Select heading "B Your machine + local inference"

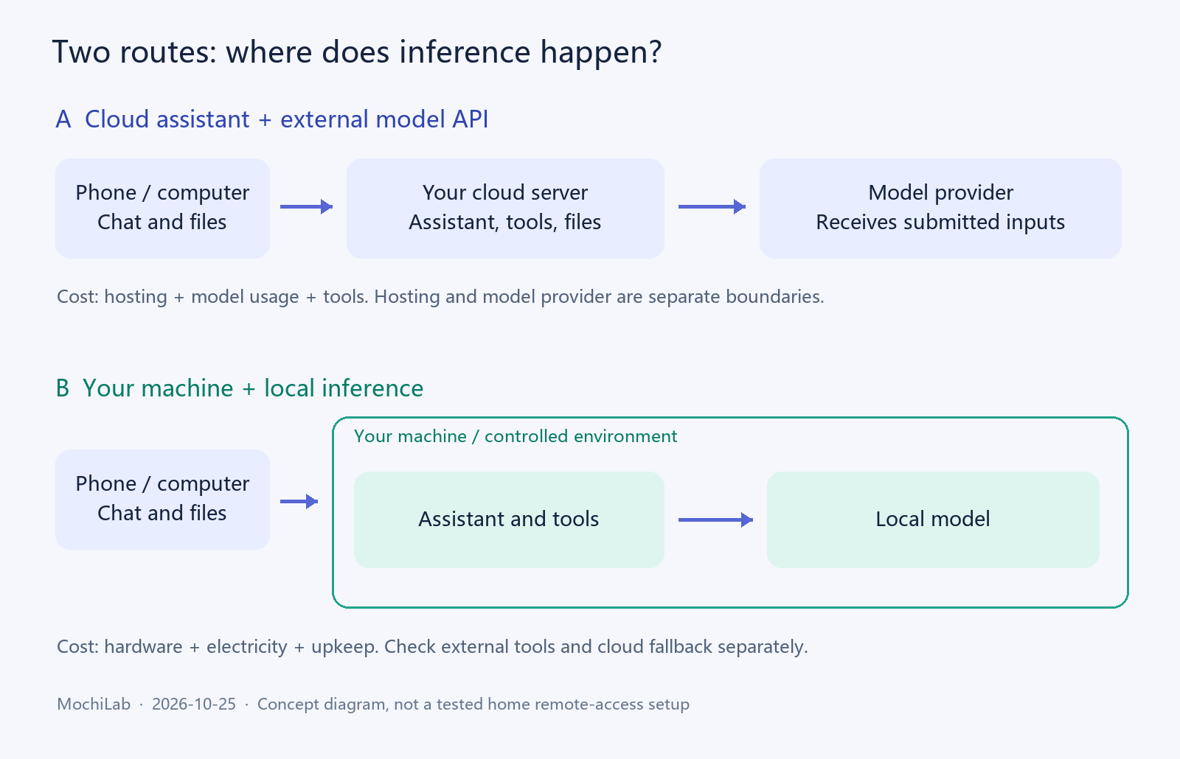point(240,388)
